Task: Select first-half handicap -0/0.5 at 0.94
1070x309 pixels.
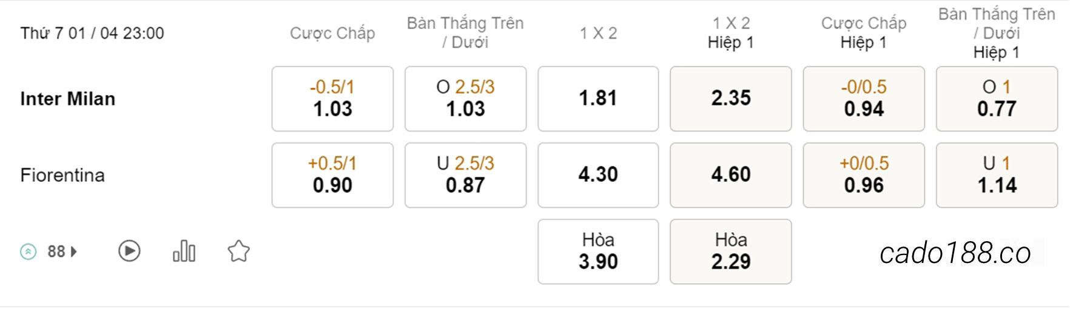Action: (x=864, y=99)
